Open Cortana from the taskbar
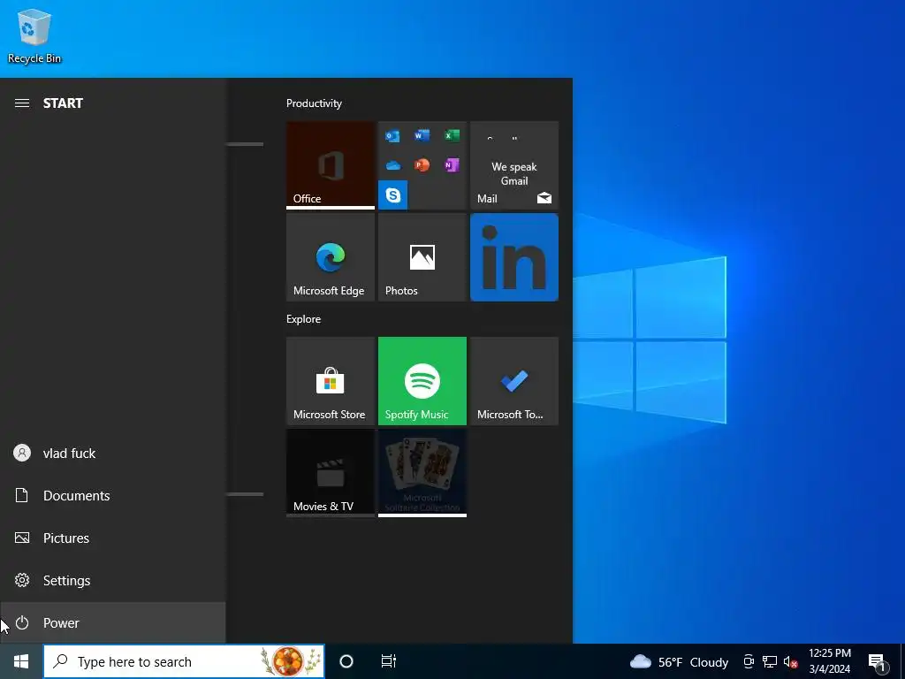The width and height of the screenshot is (905, 679). [346, 661]
